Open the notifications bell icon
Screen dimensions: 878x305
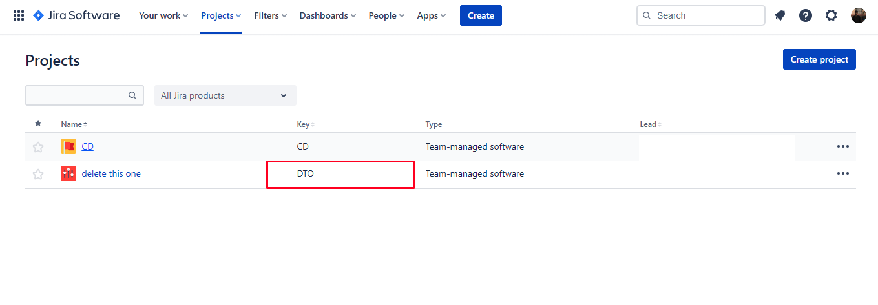click(780, 15)
